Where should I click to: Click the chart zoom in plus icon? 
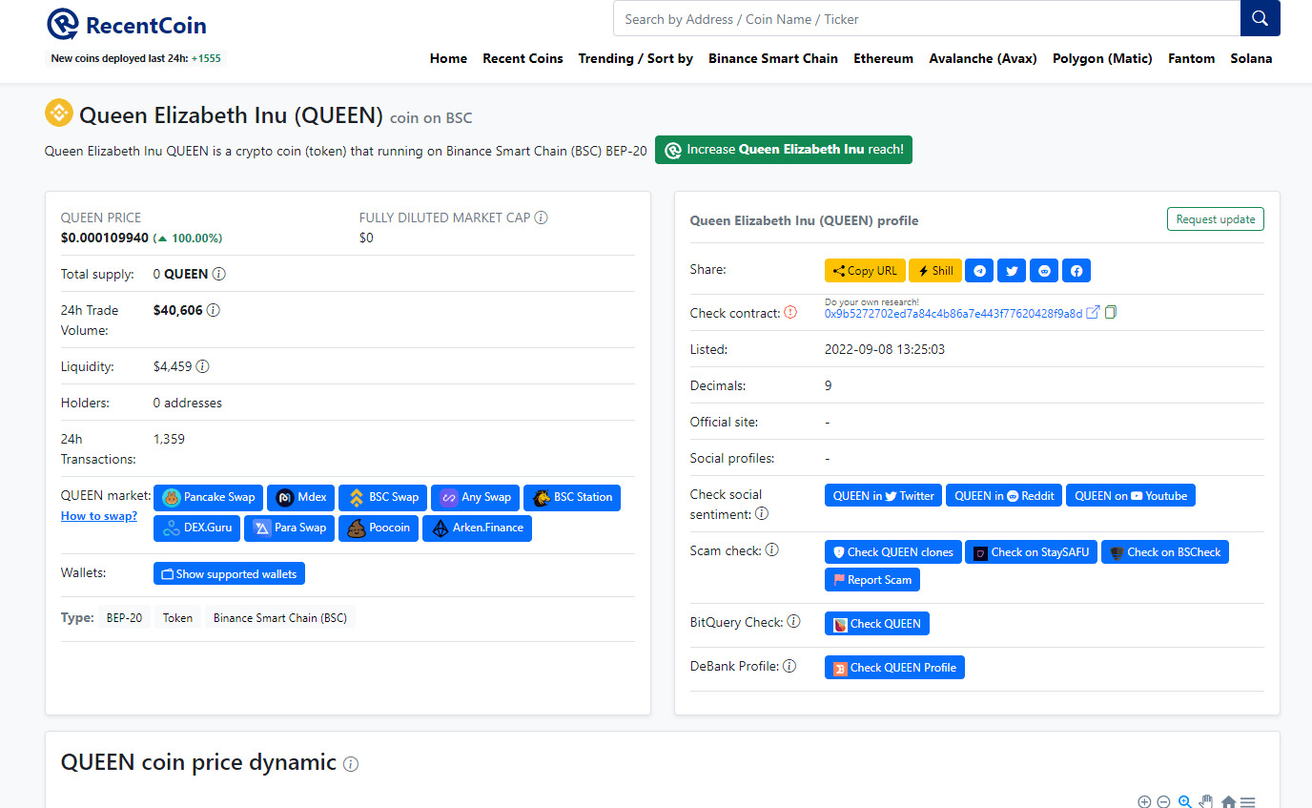click(x=1144, y=802)
